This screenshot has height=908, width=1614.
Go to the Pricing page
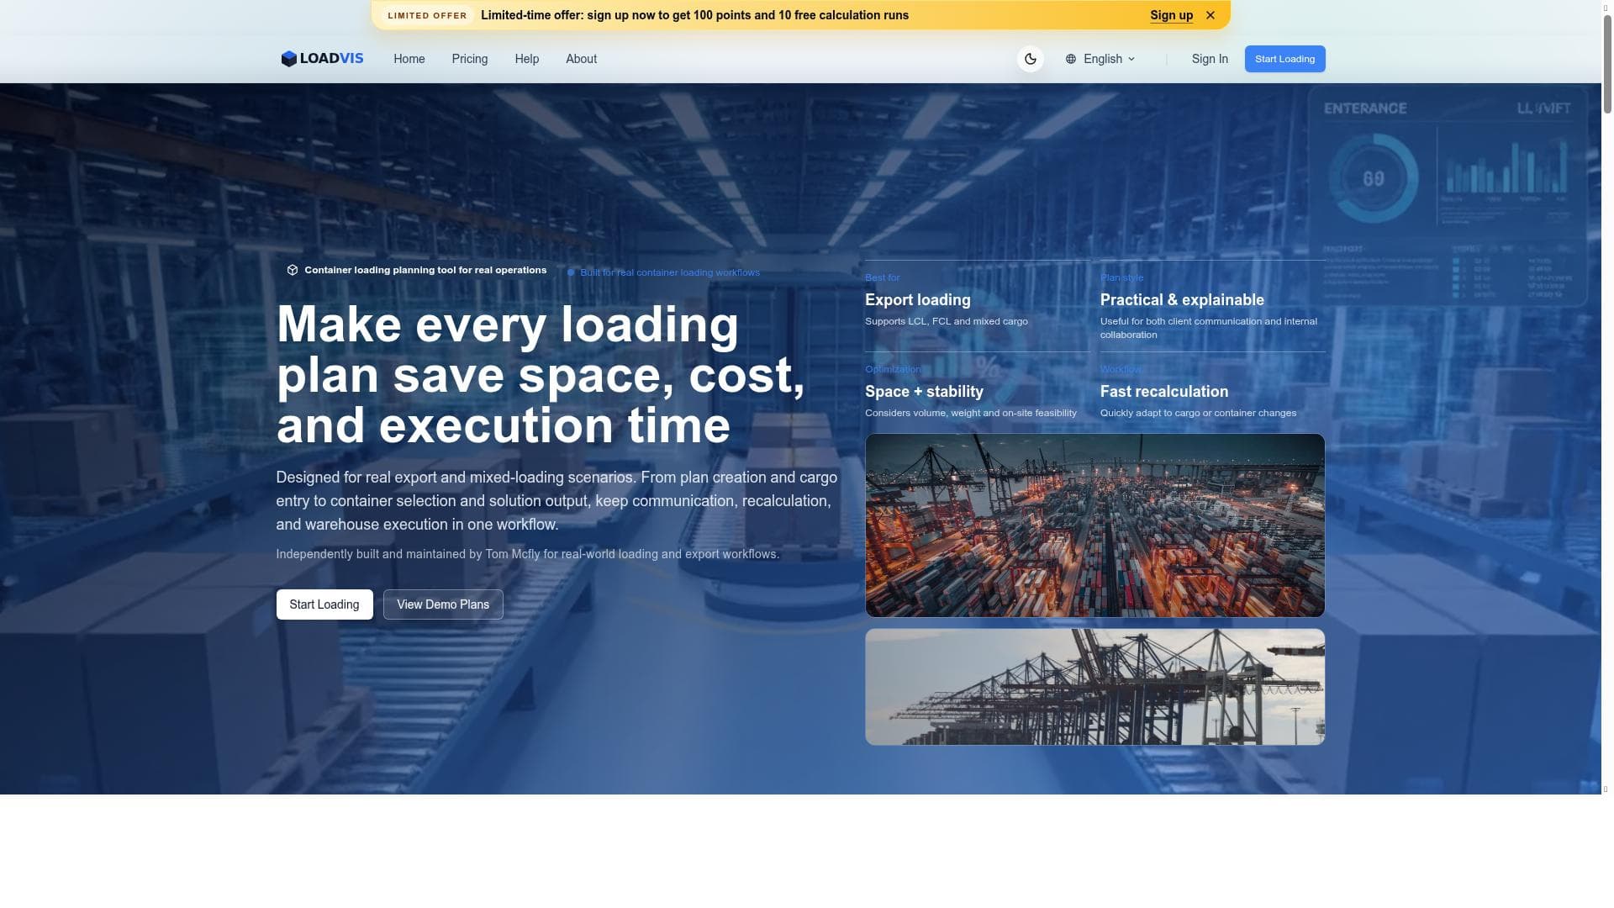pyautogui.click(x=469, y=59)
